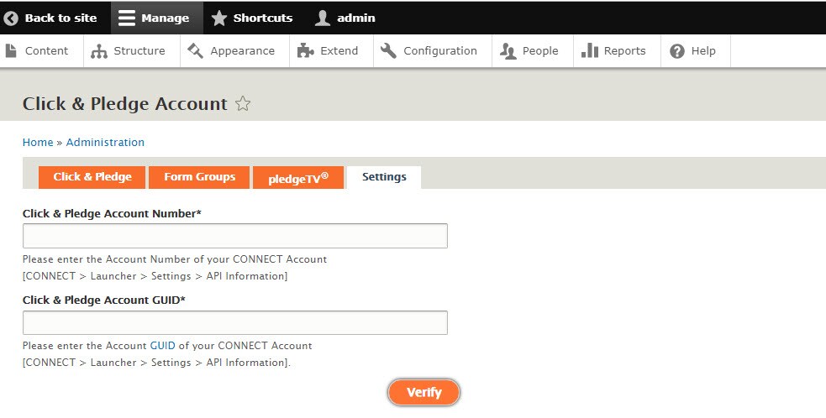Click the Extend puzzle piece icon
This screenshot has height=418, width=826.
[306, 50]
